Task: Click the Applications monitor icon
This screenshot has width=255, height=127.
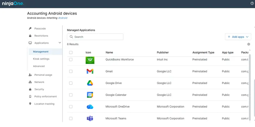Action: click(x=30, y=43)
